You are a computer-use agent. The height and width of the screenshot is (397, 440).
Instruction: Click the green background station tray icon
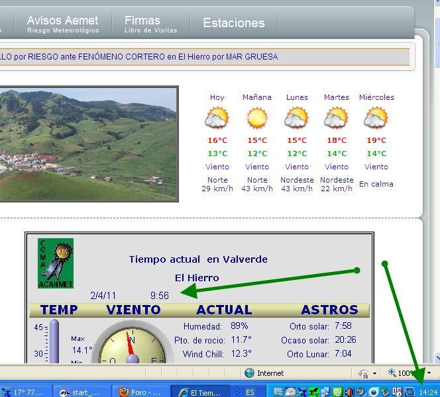pos(314,392)
